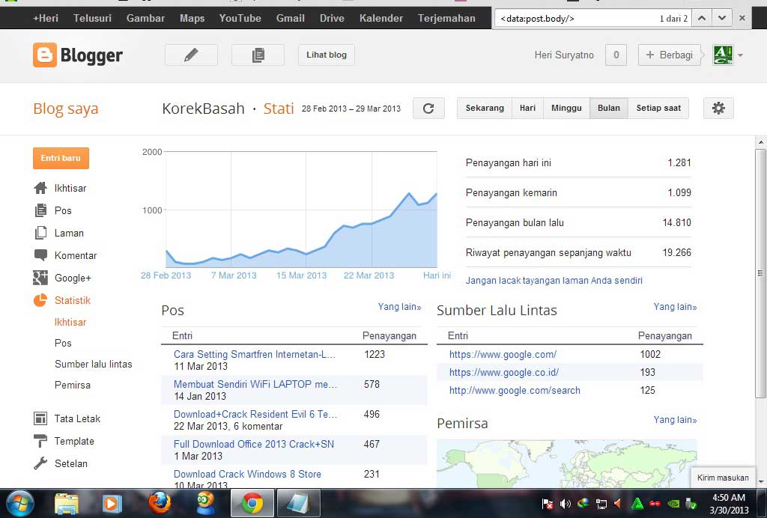Image resolution: width=767 pixels, height=518 pixels.
Task: Switch to Chrome in the taskbar
Action: point(252,503)
